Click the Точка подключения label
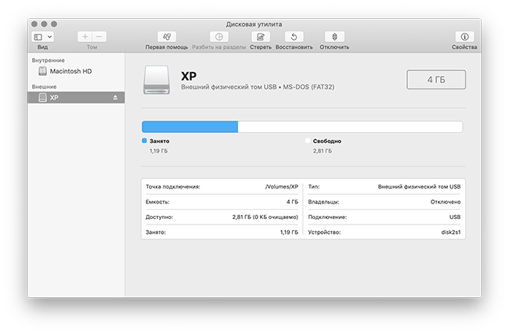 point(173,187)
